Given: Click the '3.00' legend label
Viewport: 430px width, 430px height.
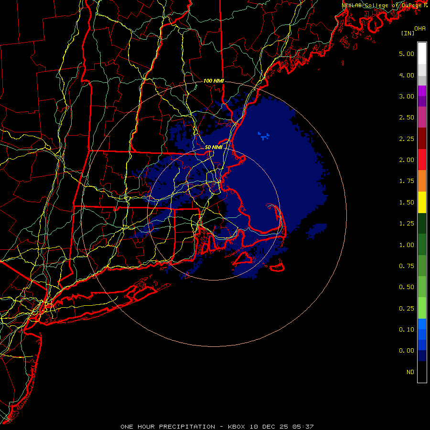Looking at the screenshot, I should coord(407,96).
